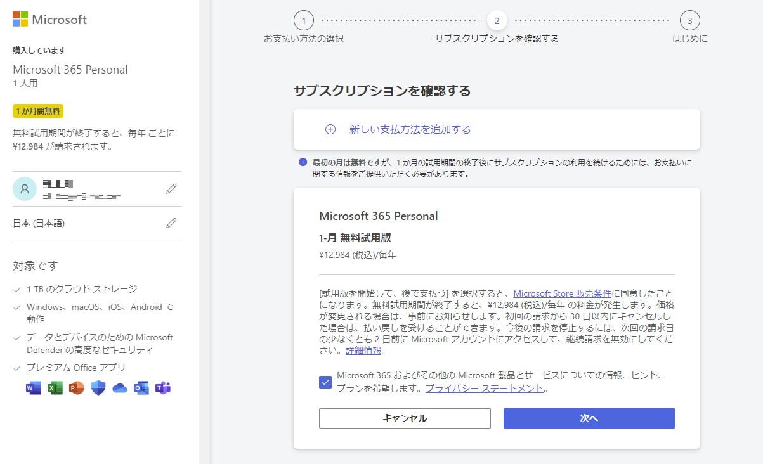Click the plus icon beside 新しい支払方法を追加する
Image resolution: width=763 pixels, height=464 pixels.
click(x=330, y=128)
